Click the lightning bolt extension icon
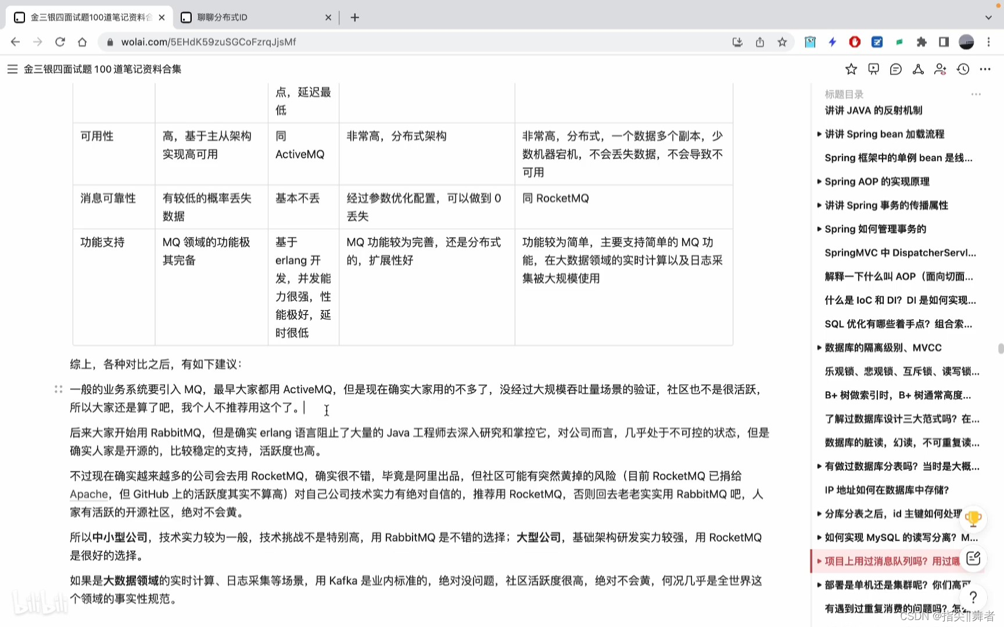 (833, 42)
